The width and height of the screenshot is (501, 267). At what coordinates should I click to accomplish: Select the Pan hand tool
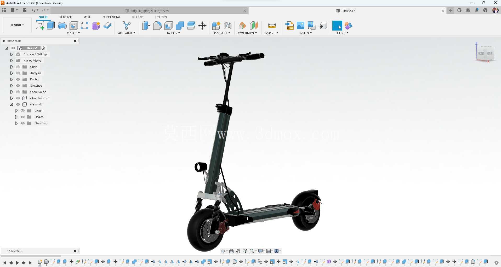(x=238, y=251)
